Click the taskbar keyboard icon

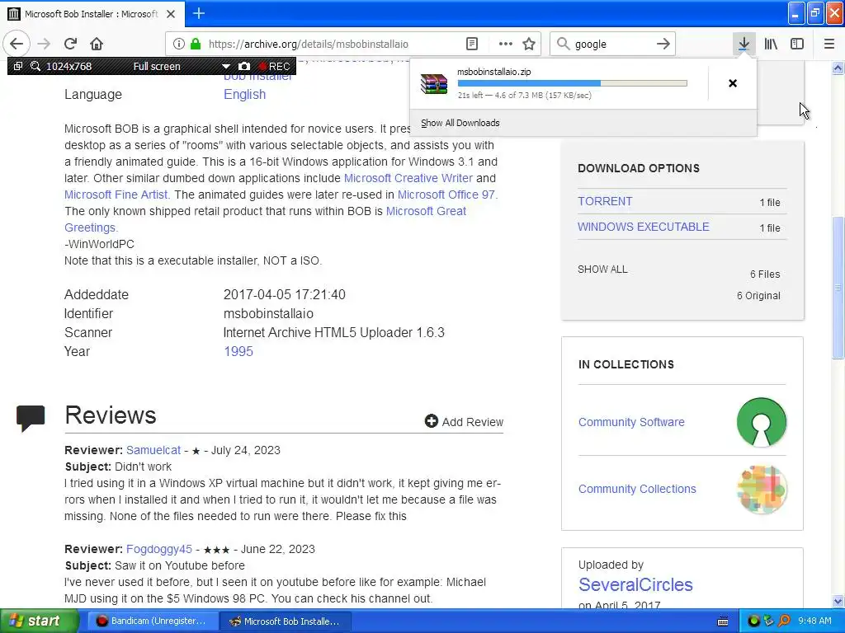point(723,621)
